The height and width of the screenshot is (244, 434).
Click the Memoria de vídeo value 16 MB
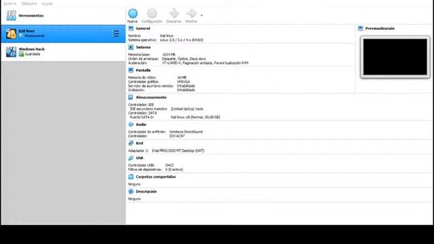182,78
